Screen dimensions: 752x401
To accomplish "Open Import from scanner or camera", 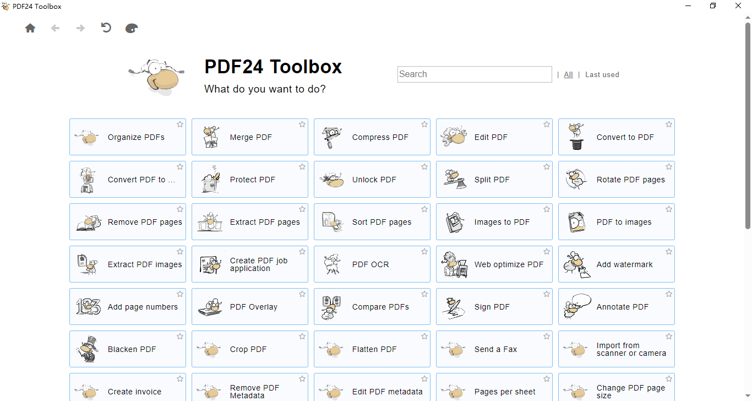I will [617, 349].
